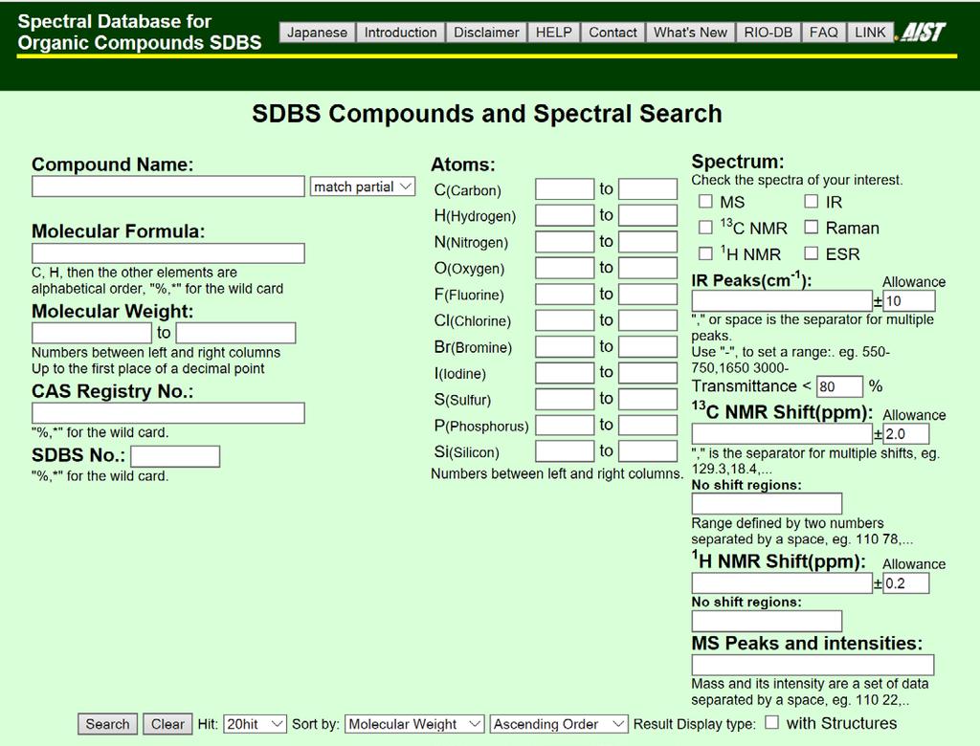Click the Oxygen maximum field

pos(648,268)
